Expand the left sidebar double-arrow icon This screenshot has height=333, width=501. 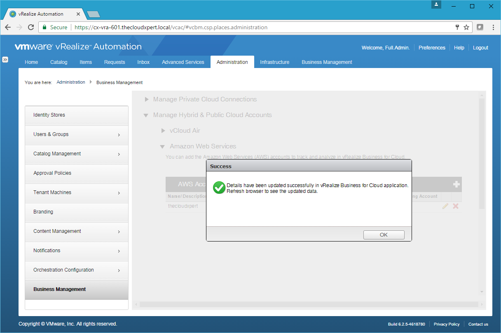pyautogui.click(x=5, y=59)
